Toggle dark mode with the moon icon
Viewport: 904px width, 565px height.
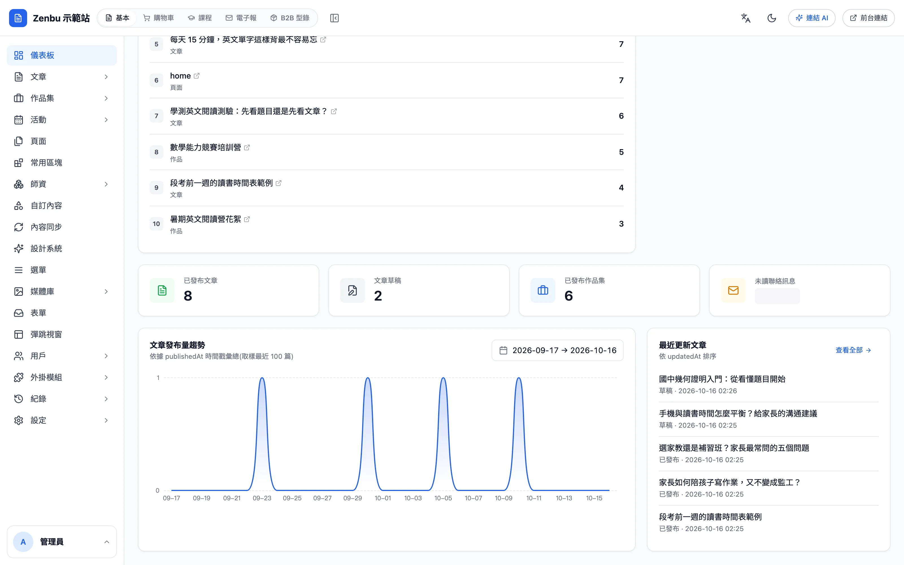coord(772,18)
